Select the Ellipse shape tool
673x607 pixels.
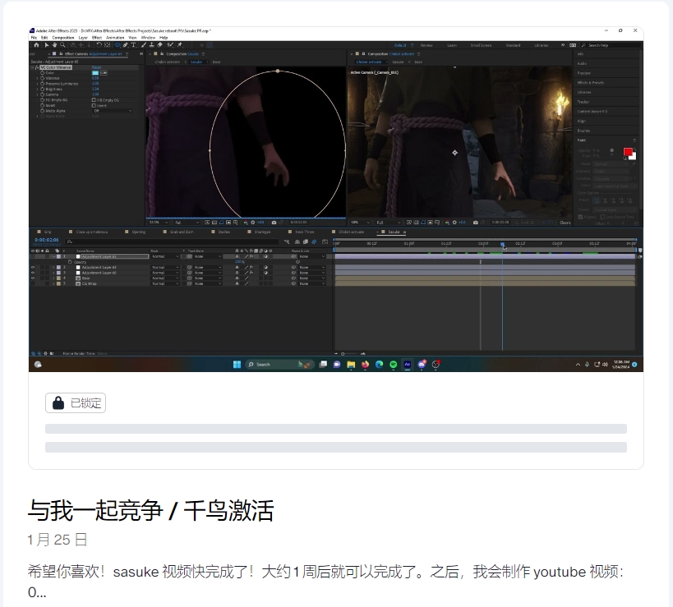click(x=118, y=44)
